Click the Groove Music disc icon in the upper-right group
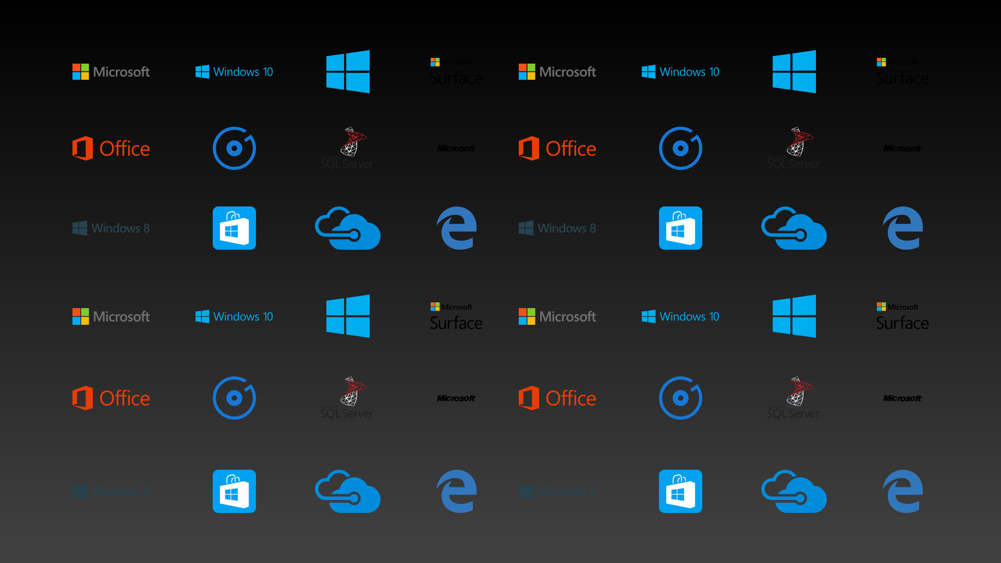The width and height of the screenshot is (1001, 563). (680, 149)
